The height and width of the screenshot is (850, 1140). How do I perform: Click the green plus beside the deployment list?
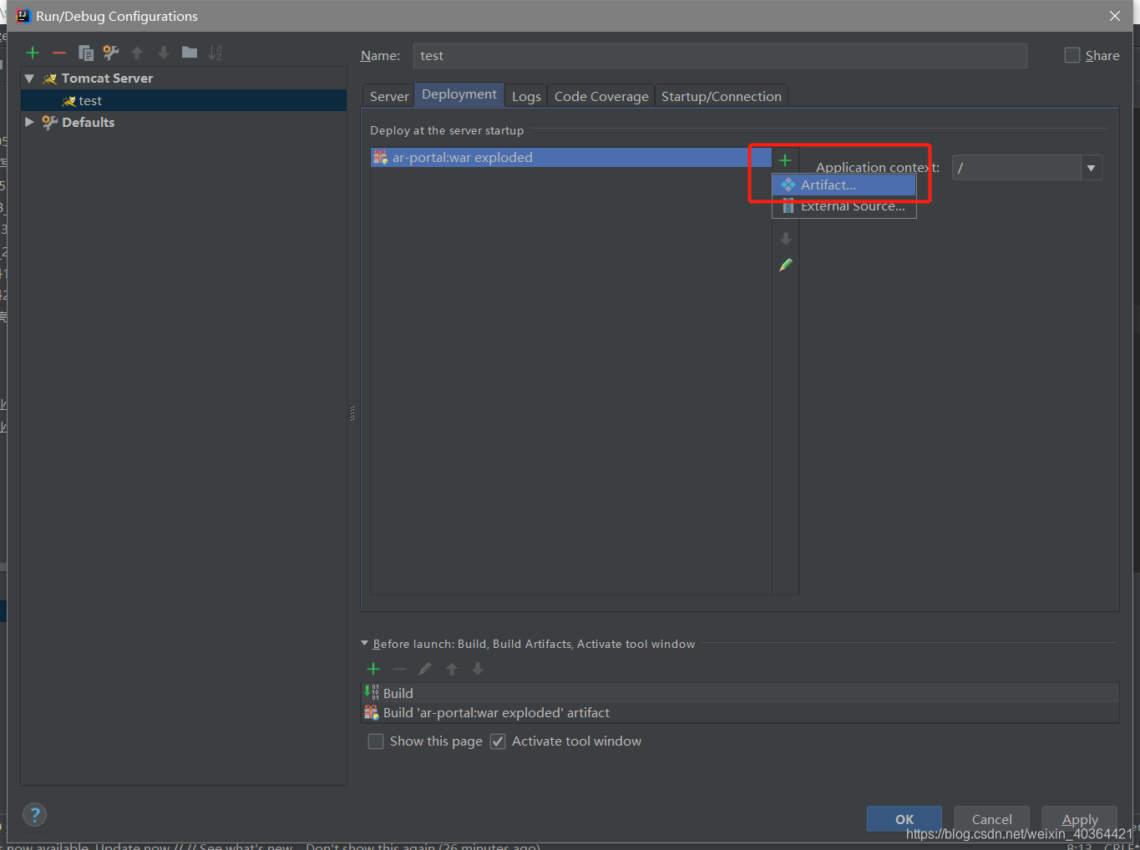tap(785, 159)
